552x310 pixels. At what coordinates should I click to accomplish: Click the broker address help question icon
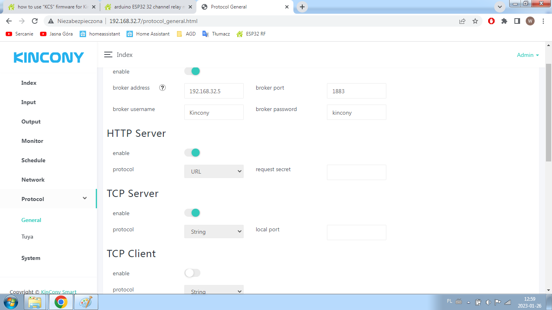point(162,88)
